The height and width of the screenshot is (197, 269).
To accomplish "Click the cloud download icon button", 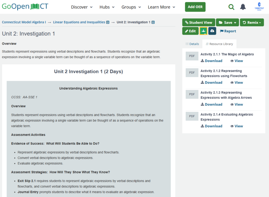I will click(212, 31).
